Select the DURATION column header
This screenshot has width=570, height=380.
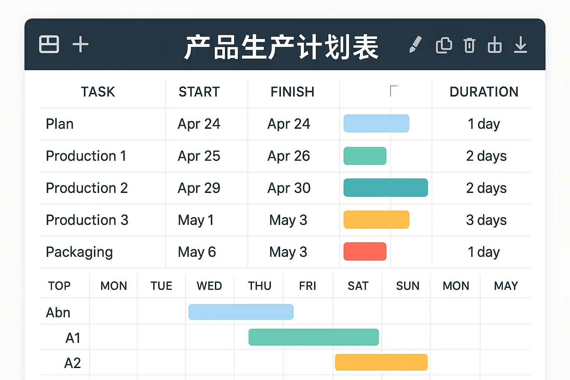(x=484, y=92)
